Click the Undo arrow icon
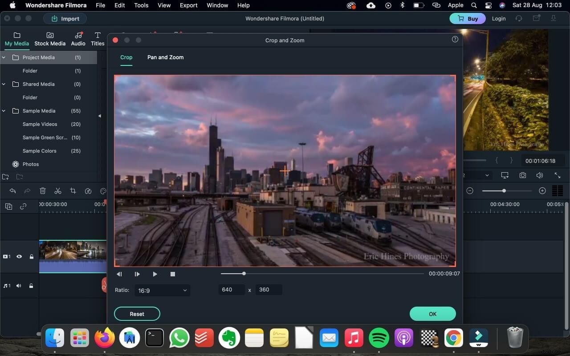The image size is (570, 356). pyautogui.click(x=12, y=190)
